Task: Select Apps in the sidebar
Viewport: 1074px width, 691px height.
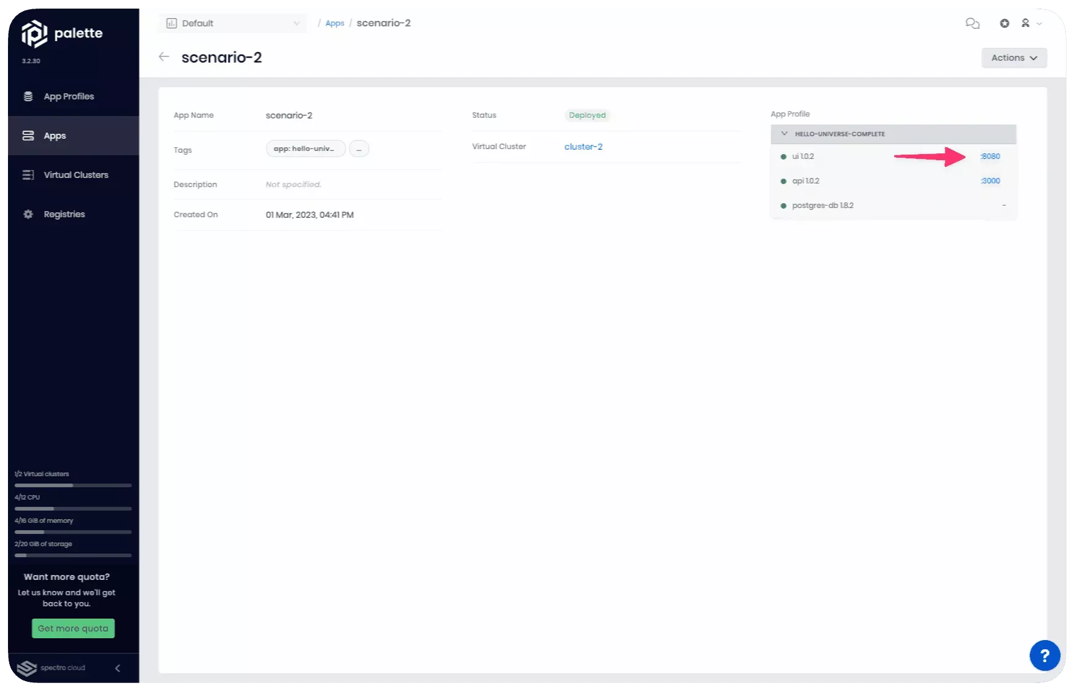Action: pyautogui.click(x=55, y=136)
